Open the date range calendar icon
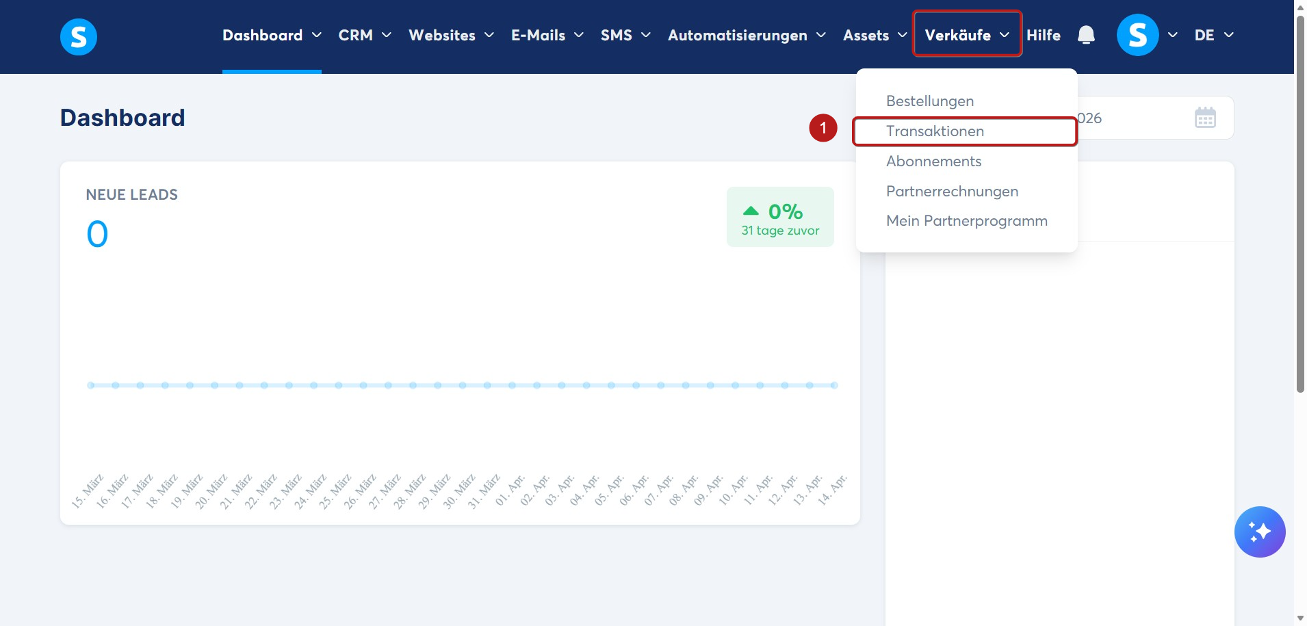1307x626 pixels. [1205, 118]
